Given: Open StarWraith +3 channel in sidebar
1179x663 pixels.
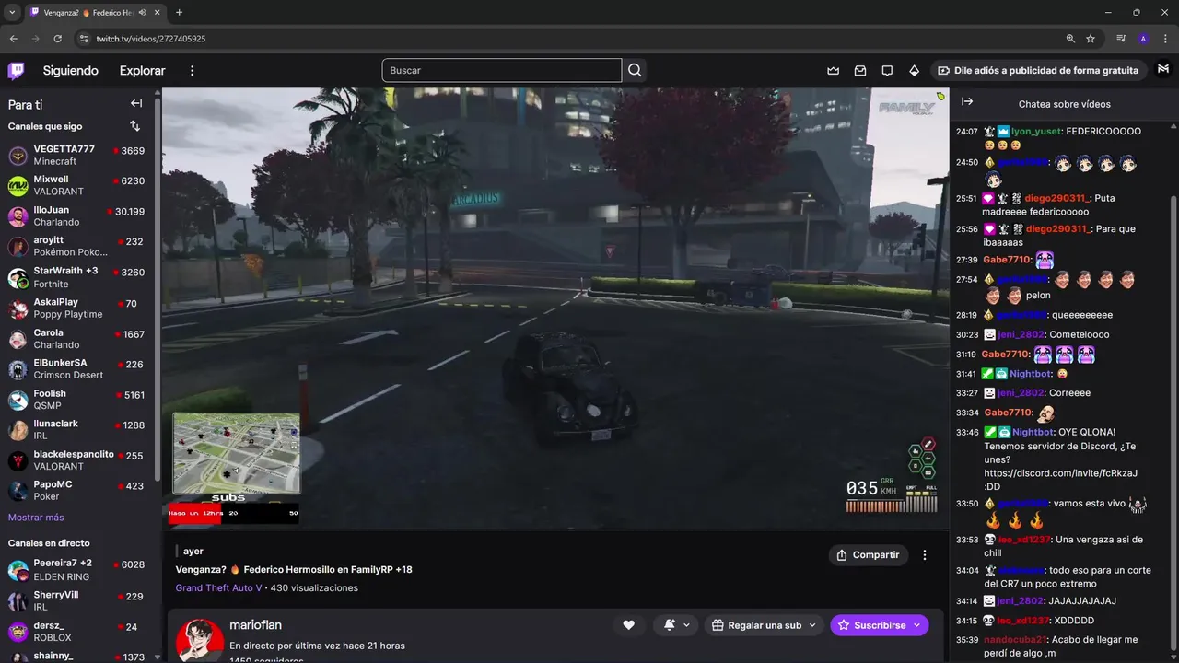Looking at the screenshot, I should [76, 277].
